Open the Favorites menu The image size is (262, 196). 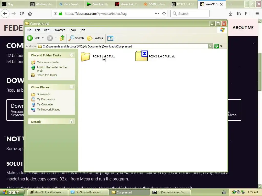[x=59, y=30]
